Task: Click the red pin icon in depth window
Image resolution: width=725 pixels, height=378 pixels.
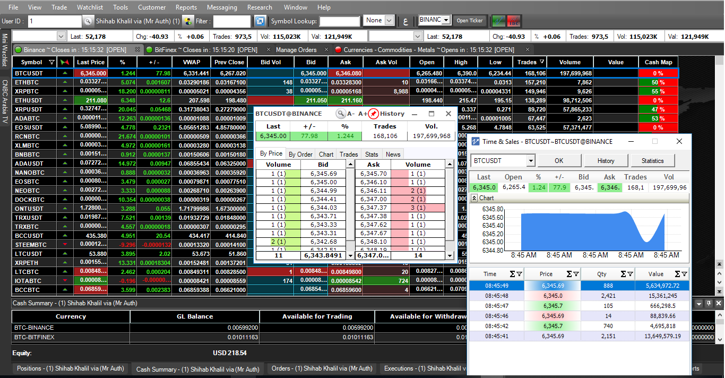Action: click(x=374, y=114)
